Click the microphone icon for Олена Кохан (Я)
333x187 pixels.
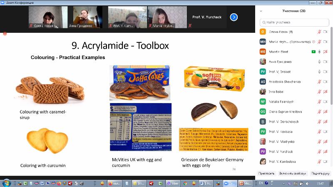[319, 32]
